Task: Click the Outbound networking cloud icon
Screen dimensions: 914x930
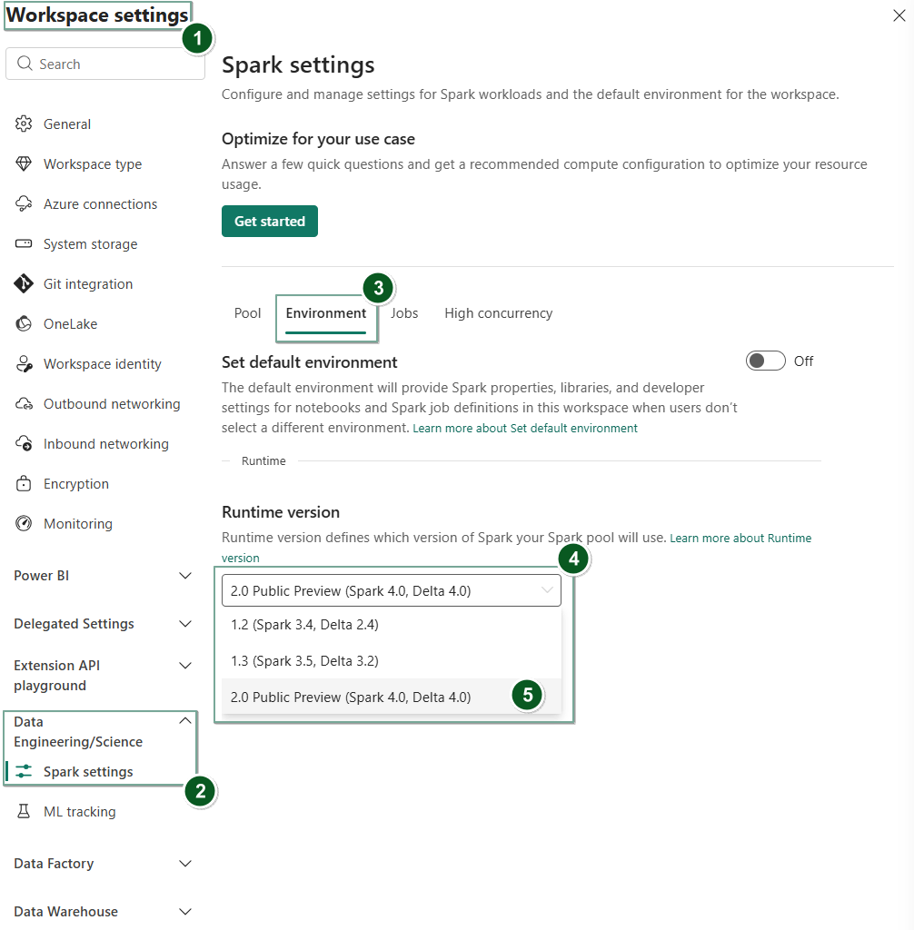Action: [21, 403]
